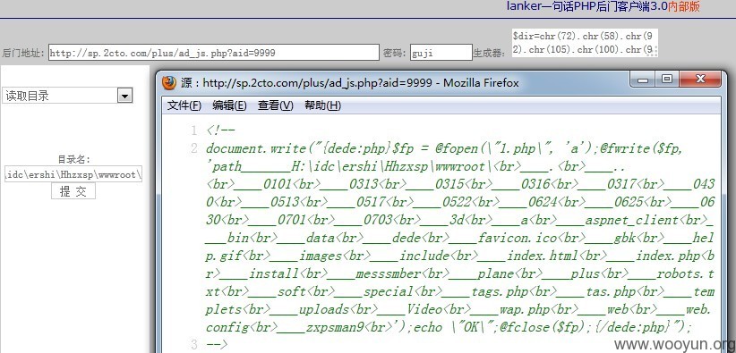The image size is (736, 353).
Task: Minimize the Firefox source window
Action: [x=643, y=80]
